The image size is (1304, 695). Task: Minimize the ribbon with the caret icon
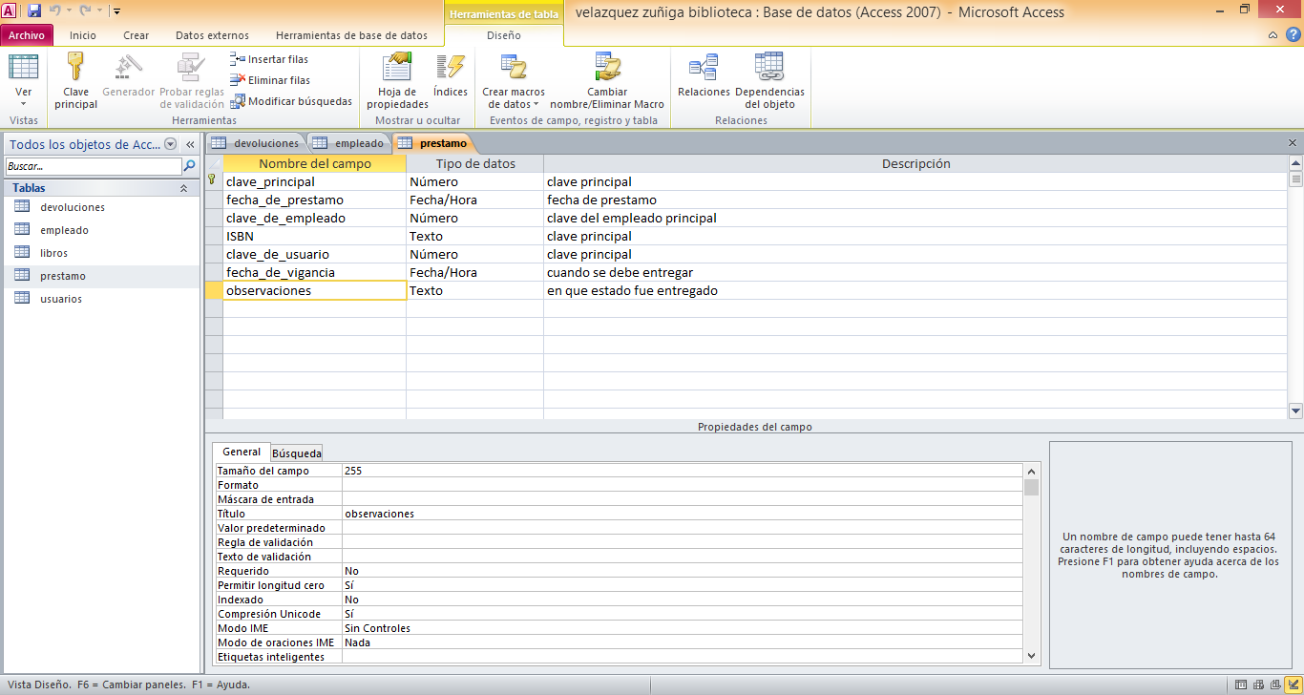(1273, 35)
